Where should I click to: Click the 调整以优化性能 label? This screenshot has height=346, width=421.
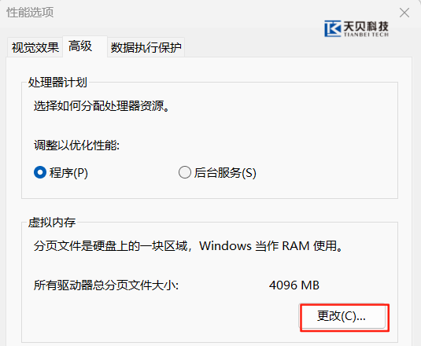pos(76,145)
